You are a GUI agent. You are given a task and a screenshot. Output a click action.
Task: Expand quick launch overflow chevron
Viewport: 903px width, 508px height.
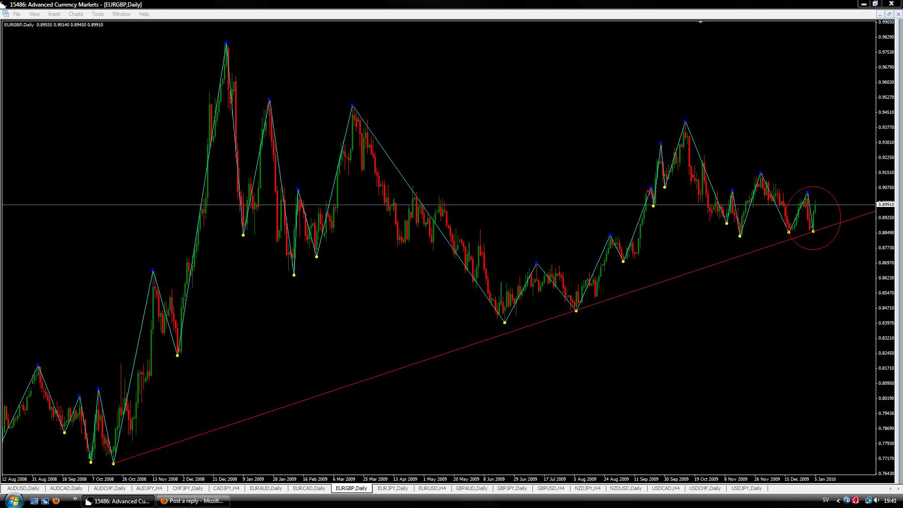pos(74,499)
